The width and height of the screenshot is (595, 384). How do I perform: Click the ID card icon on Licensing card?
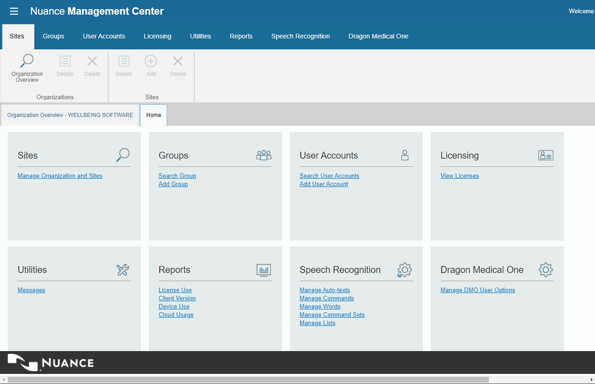click(546, 155)
